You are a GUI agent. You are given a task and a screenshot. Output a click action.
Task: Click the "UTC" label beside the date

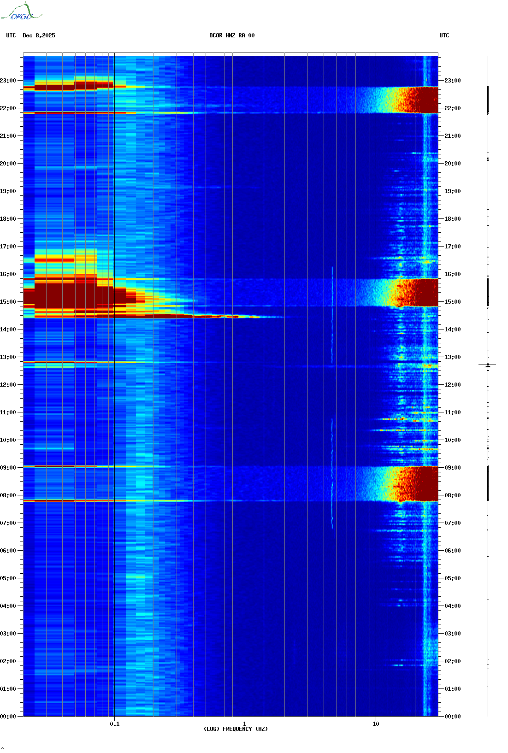click(x=11, y=35)
